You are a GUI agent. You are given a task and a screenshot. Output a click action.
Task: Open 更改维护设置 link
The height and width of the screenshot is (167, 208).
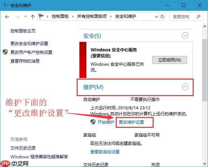(x=131, y=122)
